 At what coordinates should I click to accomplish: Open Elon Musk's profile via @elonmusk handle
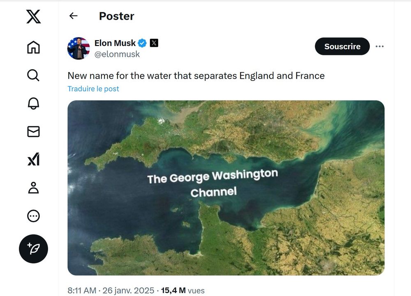pyautogui.click(x=116, y=54)
